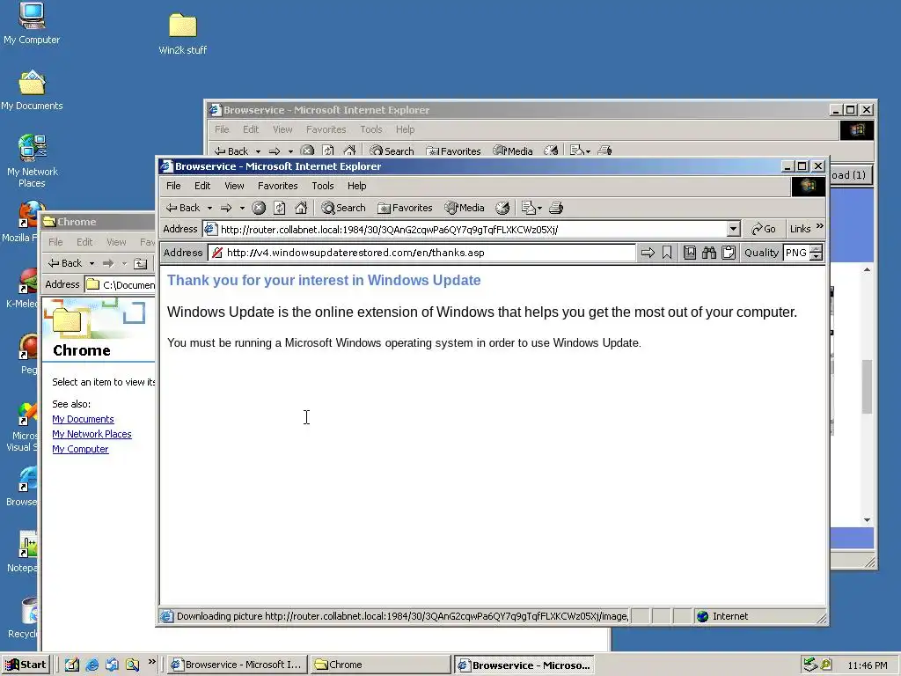Click 11:46 PM clock in system tray

[867, 665]
